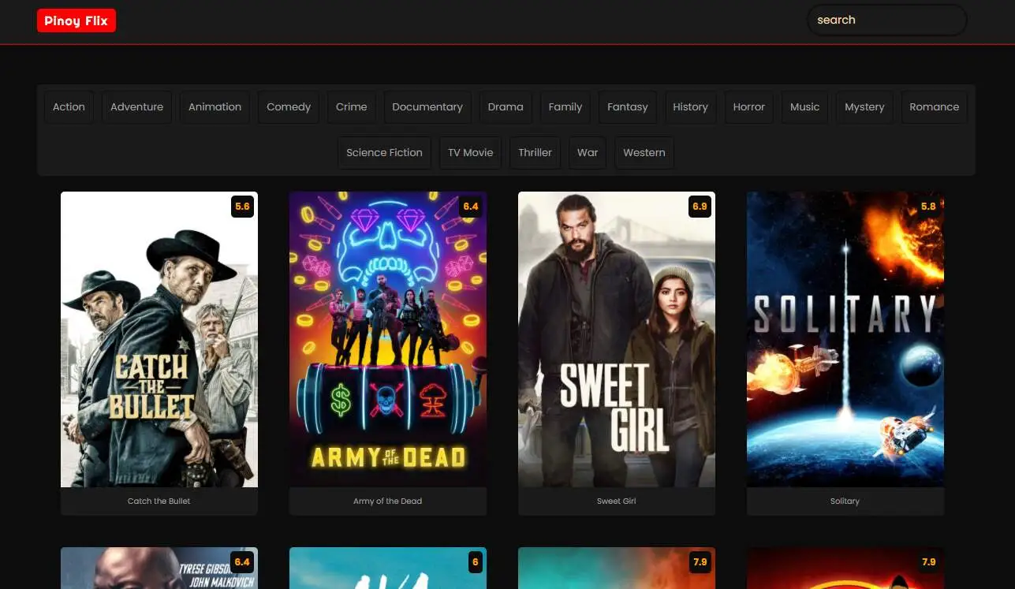Filter movies by Adventure genre
1015x589 pixels.
point(136,107)
